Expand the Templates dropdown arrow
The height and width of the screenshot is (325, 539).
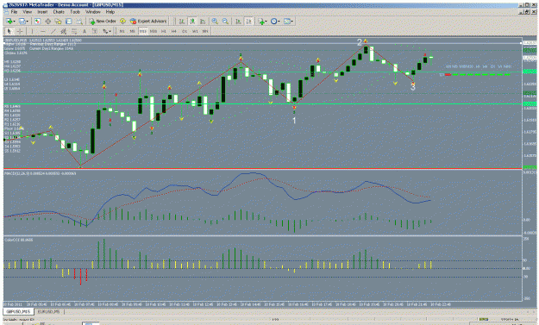pyautogui.click(x=292, y=22)
